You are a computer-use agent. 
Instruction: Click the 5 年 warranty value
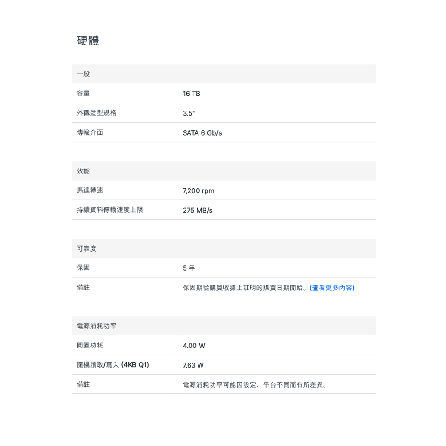coord(189,268)
